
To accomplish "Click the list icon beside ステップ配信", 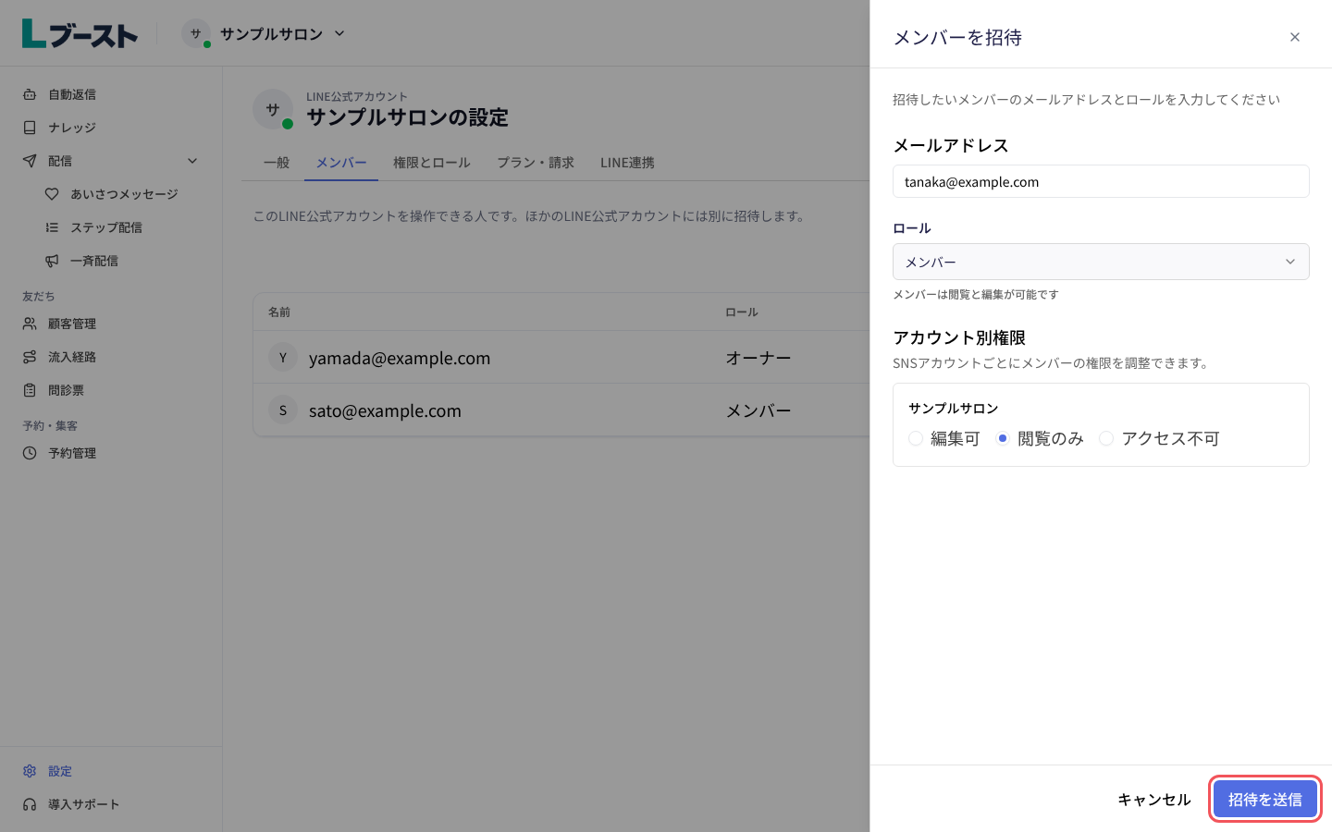I will (x=52, y=227).
